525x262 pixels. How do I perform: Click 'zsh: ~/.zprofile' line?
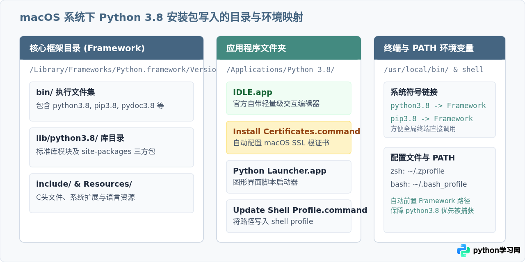tap(418, 171)
